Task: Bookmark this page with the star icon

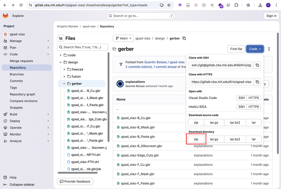Action: pyautogui.click(x=169, y=5)
